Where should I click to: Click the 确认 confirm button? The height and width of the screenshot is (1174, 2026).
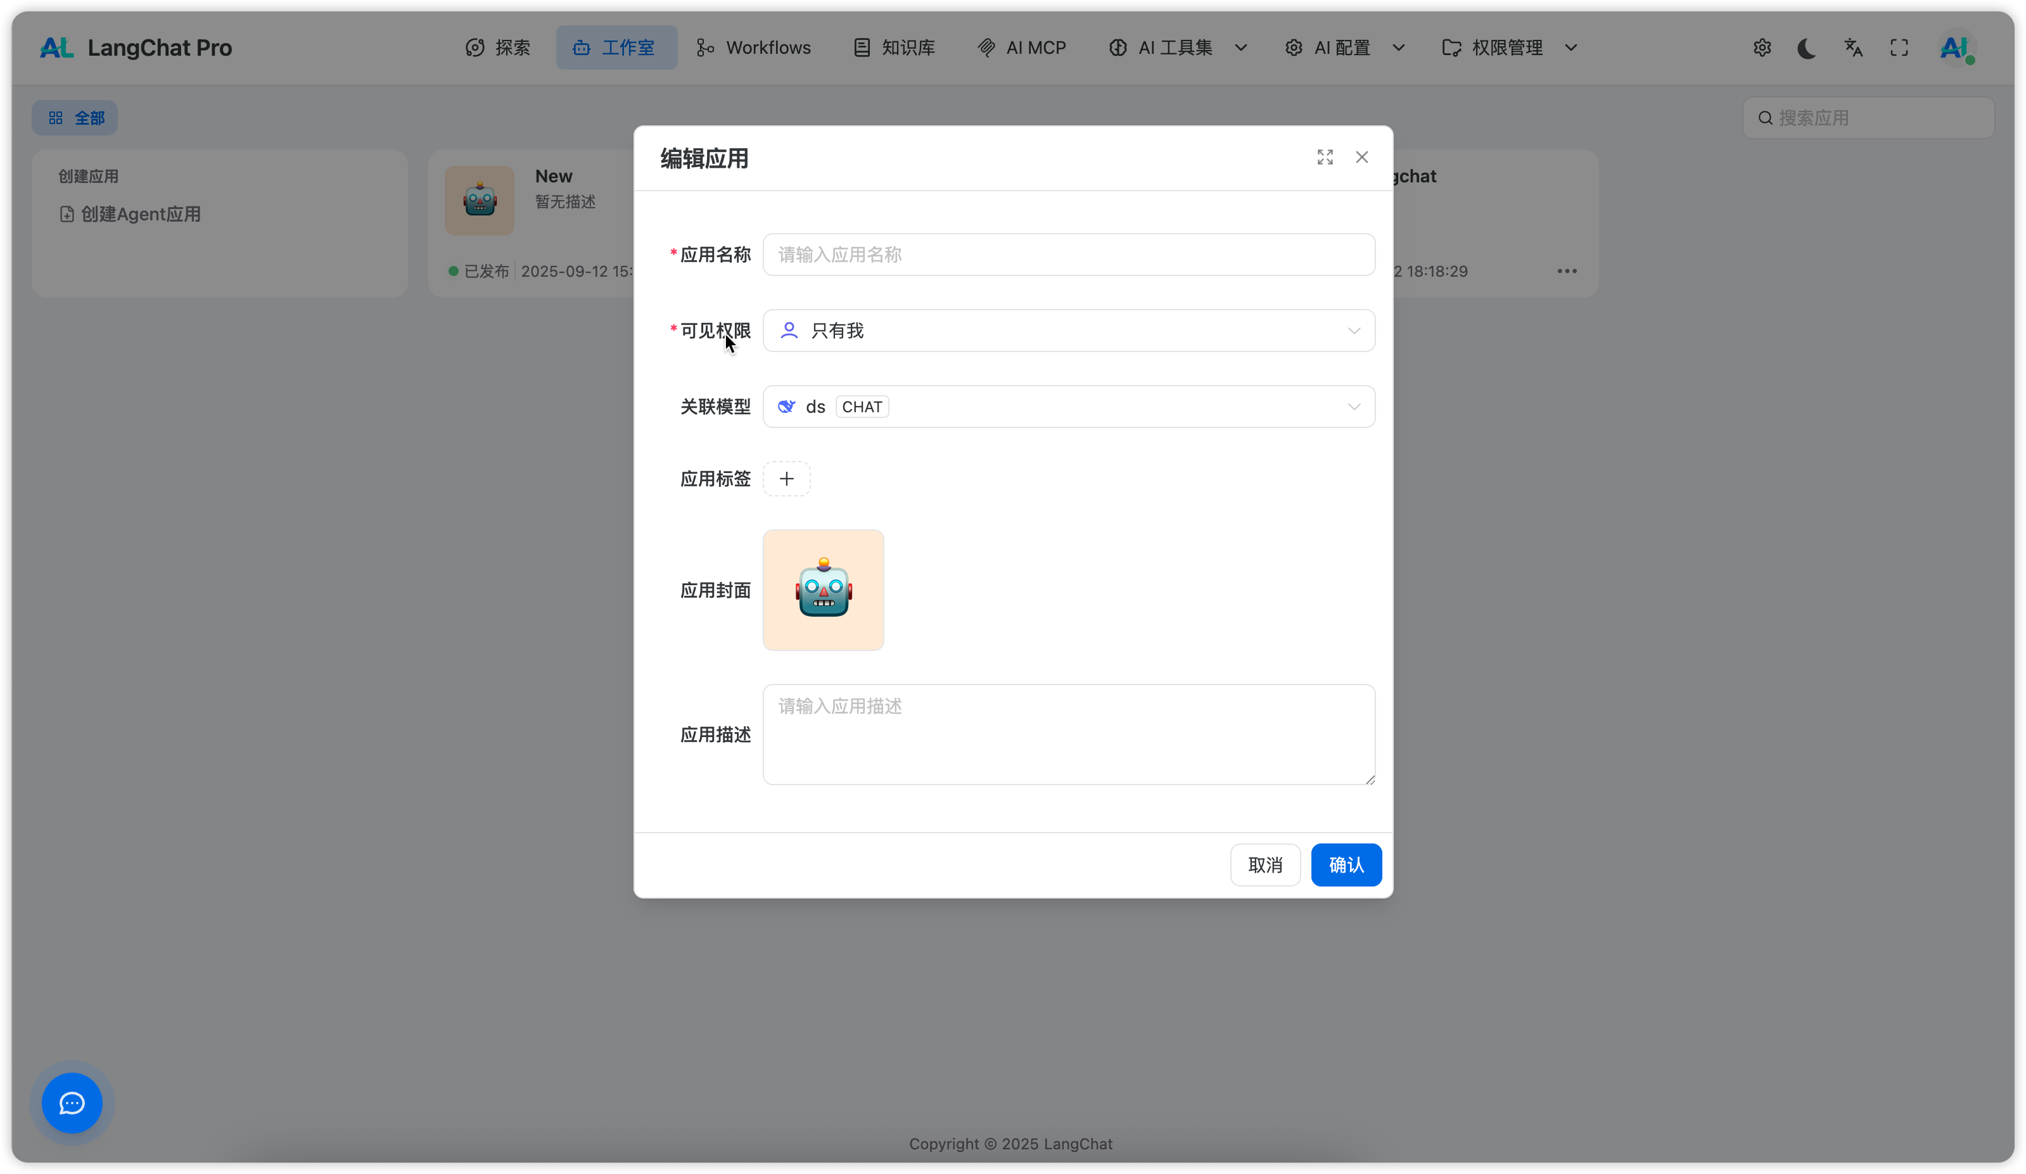click(x=1346, y=864)
